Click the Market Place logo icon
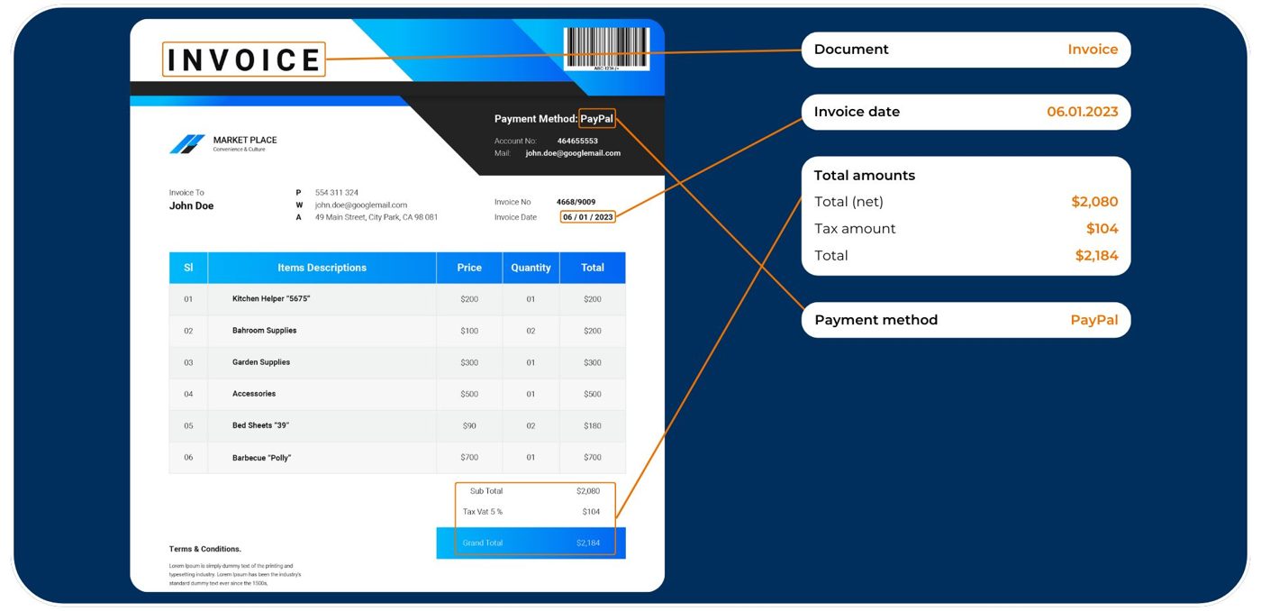Viewport: 1261px width, 611px height. (187, 143)
